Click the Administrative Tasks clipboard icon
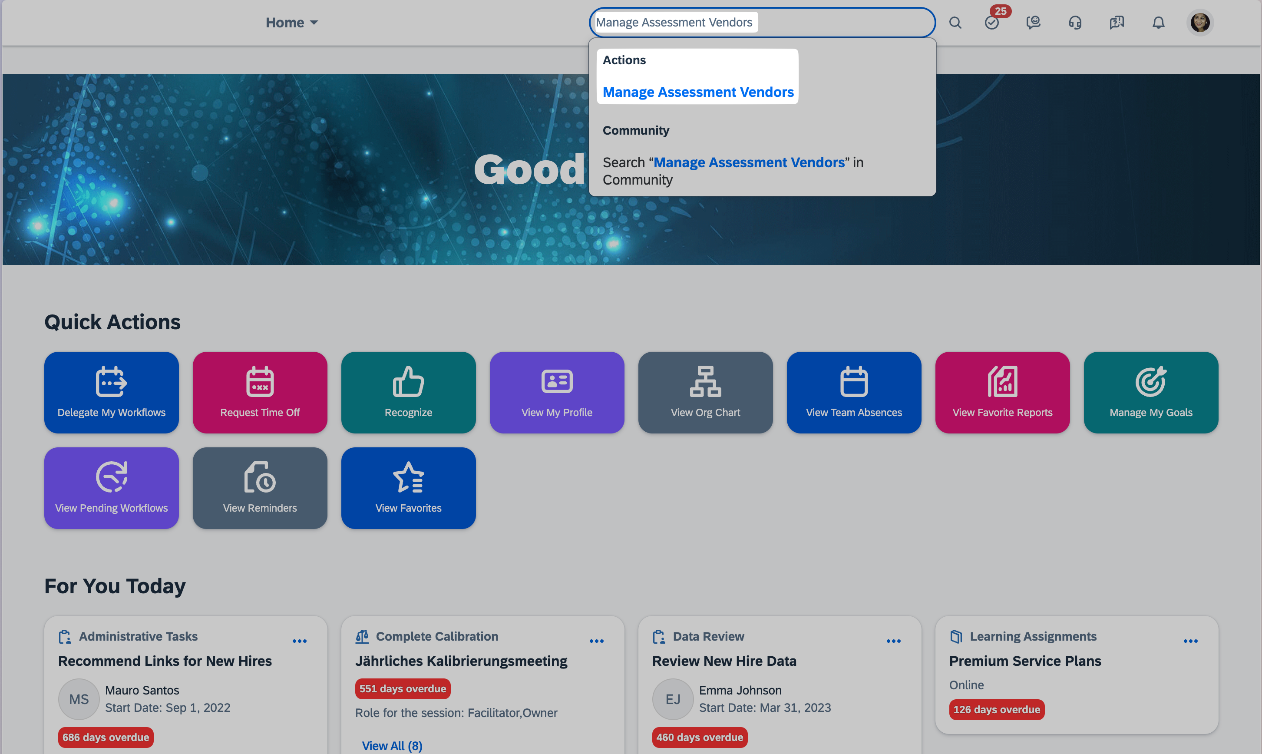1262x754 pixels. click(65, 637)
